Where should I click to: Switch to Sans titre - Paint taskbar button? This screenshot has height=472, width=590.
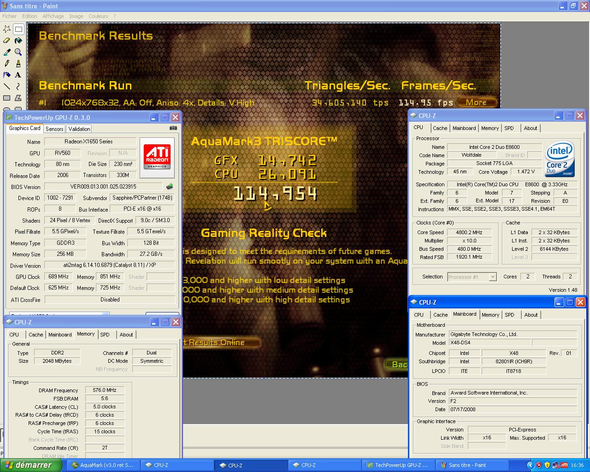coord(472,465)
